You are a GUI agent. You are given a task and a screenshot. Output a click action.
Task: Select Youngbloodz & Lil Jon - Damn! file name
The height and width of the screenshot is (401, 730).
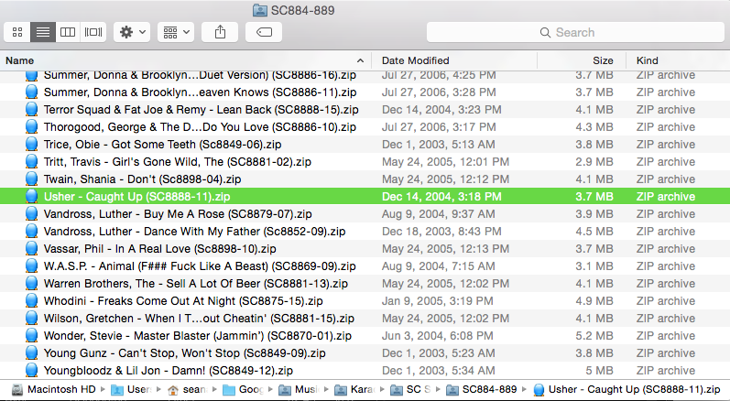[168, 371]
